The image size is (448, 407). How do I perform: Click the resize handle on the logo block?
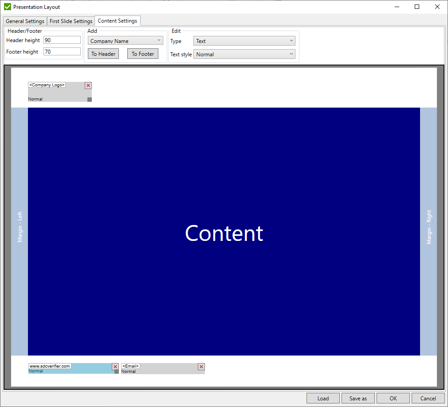[89, 99]
